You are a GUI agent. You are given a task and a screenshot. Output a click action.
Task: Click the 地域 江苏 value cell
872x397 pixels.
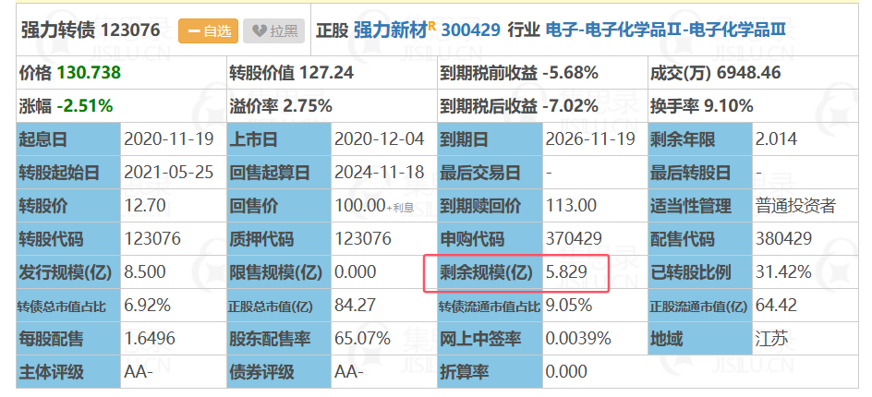pyautogui.click(x=805, y=338)
